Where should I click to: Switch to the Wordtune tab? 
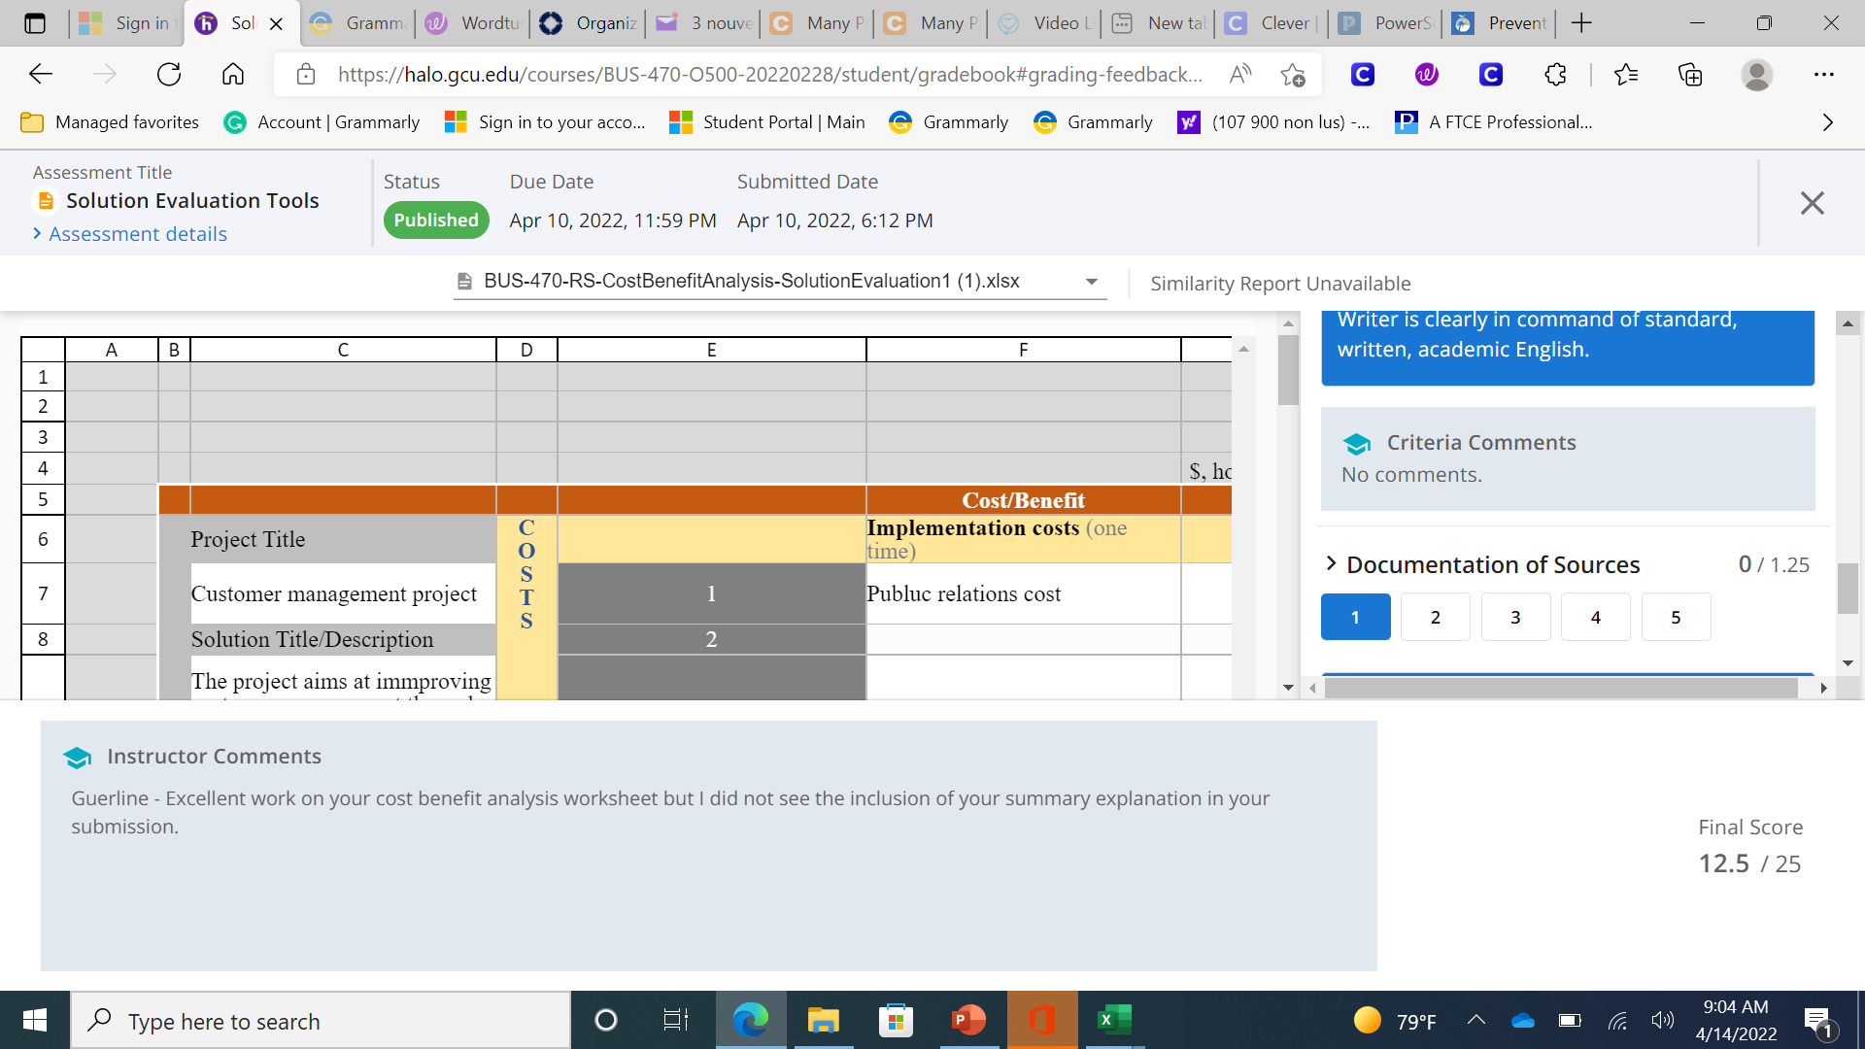472,22
